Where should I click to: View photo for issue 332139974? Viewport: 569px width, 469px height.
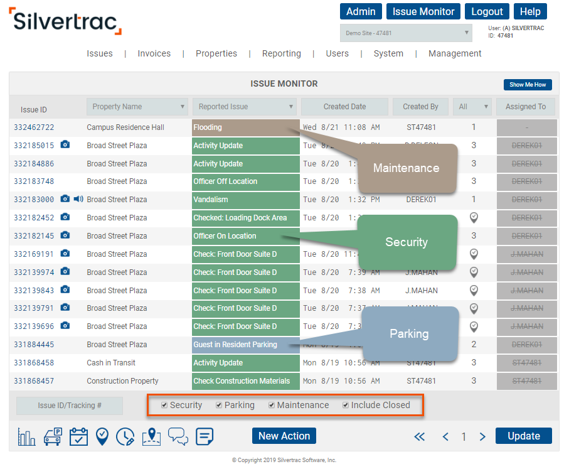pos(65,271)
